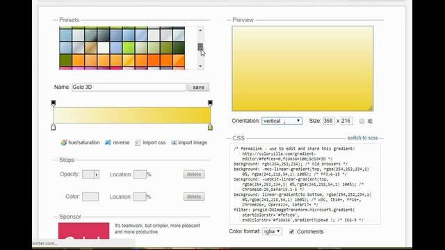Focus the Name field containing Gold 3D
Screen dimensions: 445x250
pos(129,87)
